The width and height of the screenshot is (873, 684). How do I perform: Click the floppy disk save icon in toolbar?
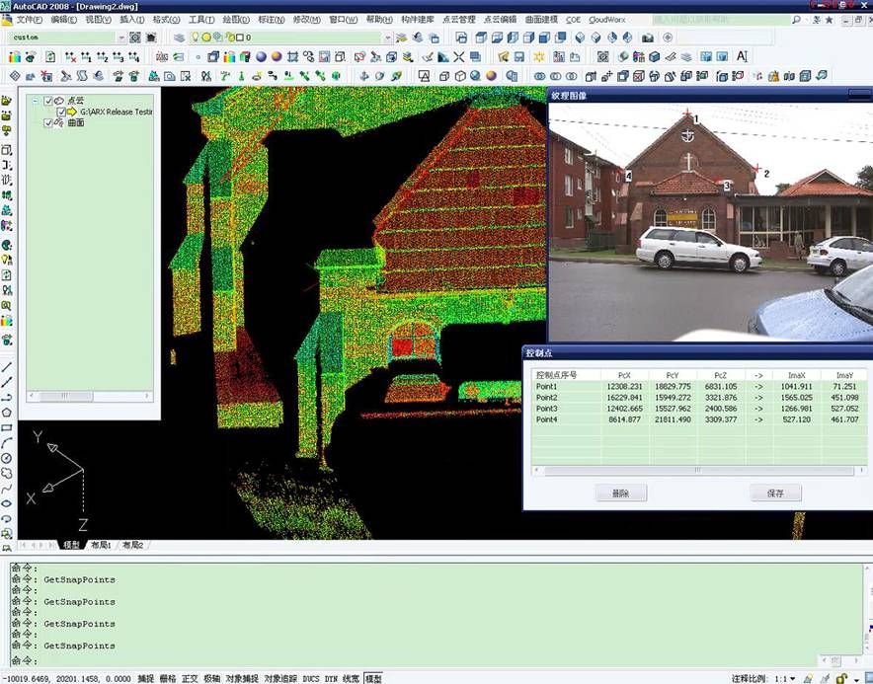[519, 57]
